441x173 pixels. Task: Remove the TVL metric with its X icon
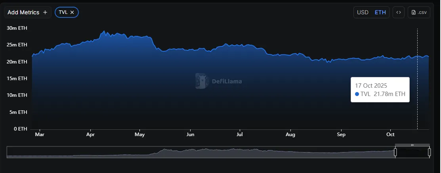pyautogui.click(x=72, y=12)
